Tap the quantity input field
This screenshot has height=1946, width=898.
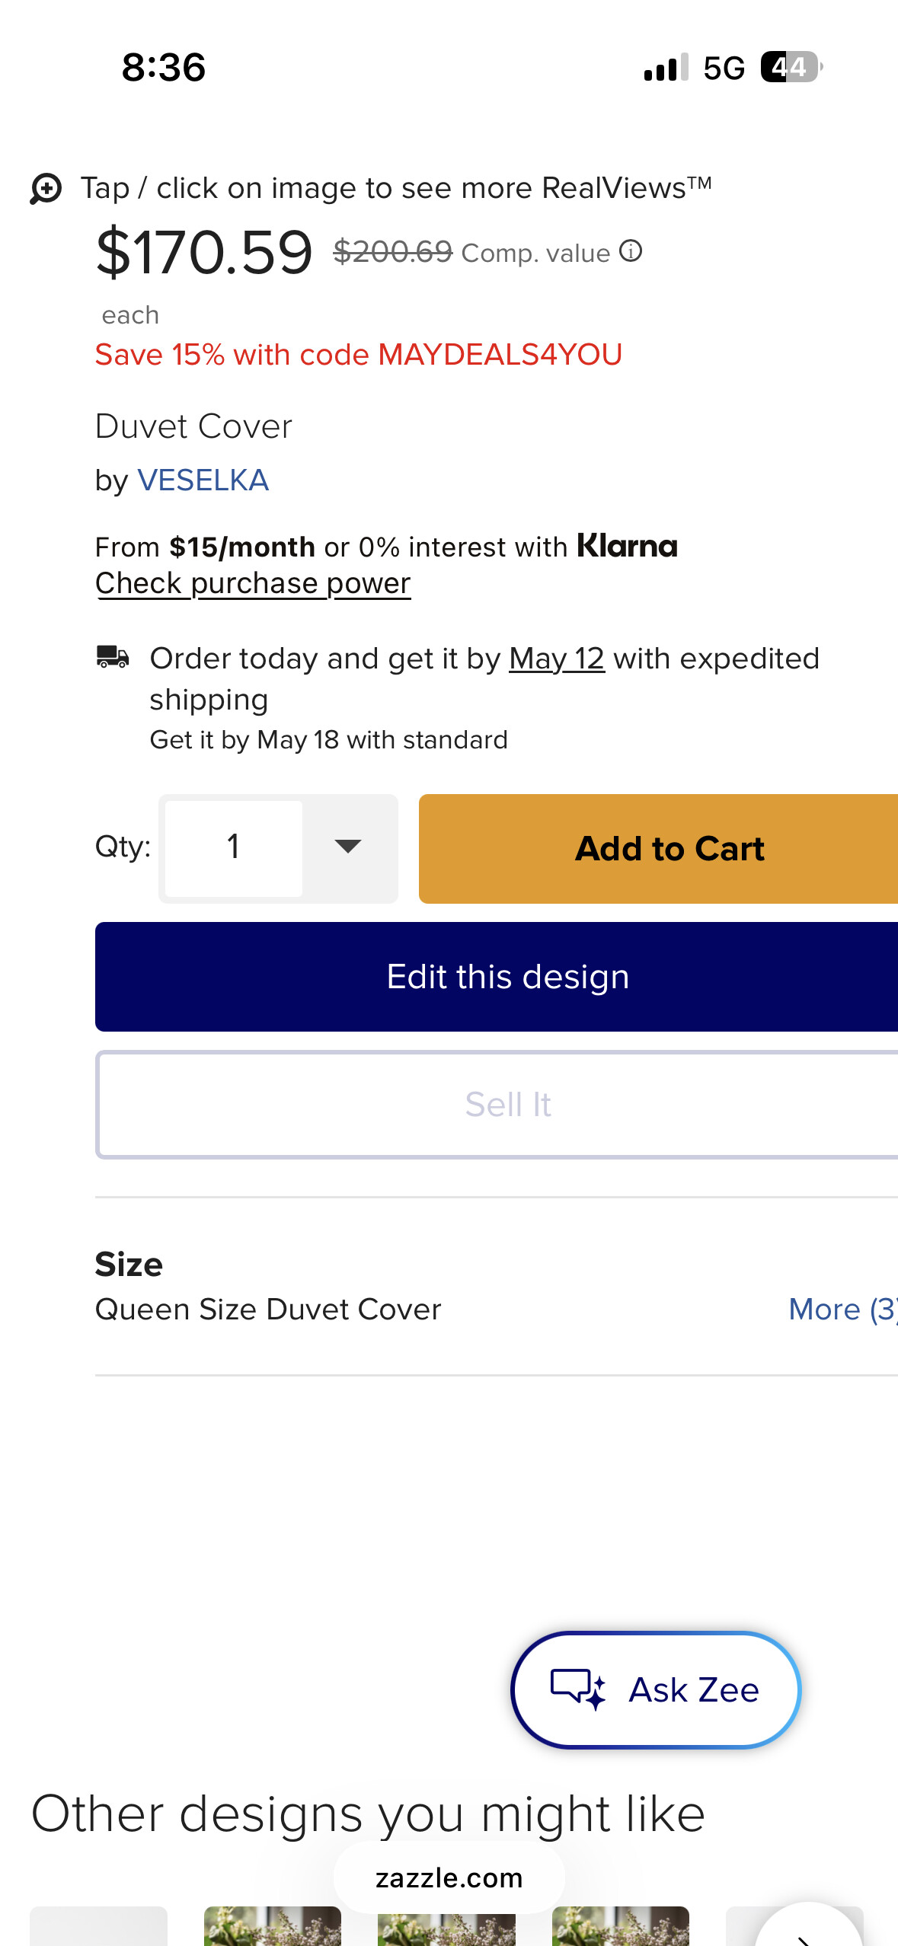pos(234,847)
